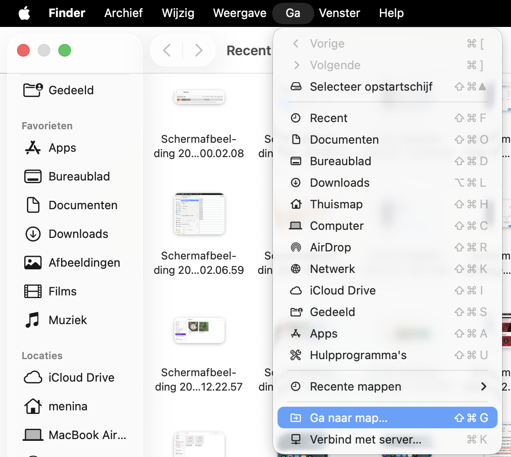
Task: Open the Venster menu
Action: pyautogui.click(x=339, y=13)
